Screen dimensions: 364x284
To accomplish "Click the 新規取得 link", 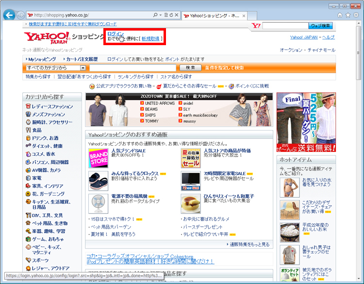I will click(150, 39).
